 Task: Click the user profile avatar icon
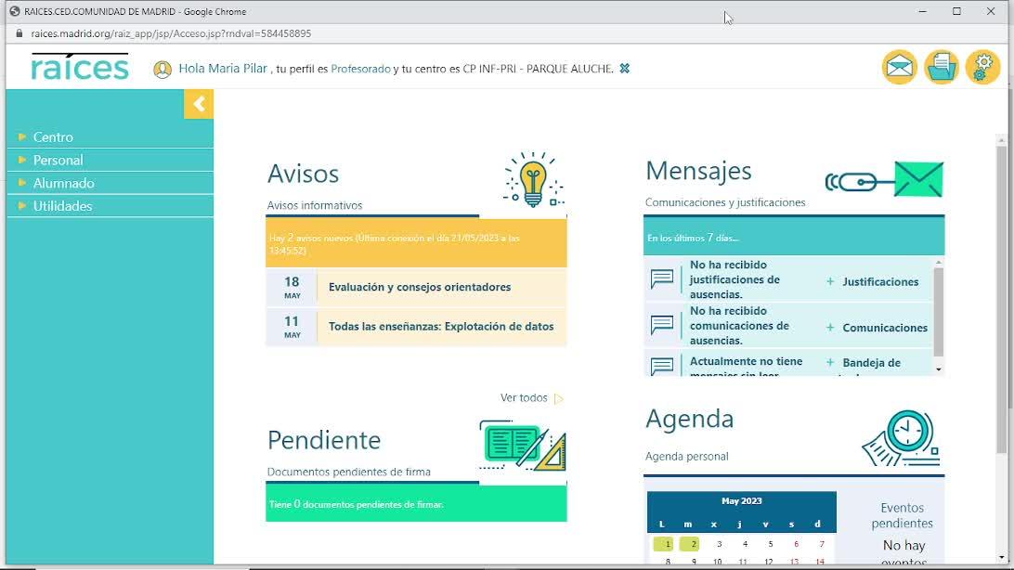coord(162,69)
